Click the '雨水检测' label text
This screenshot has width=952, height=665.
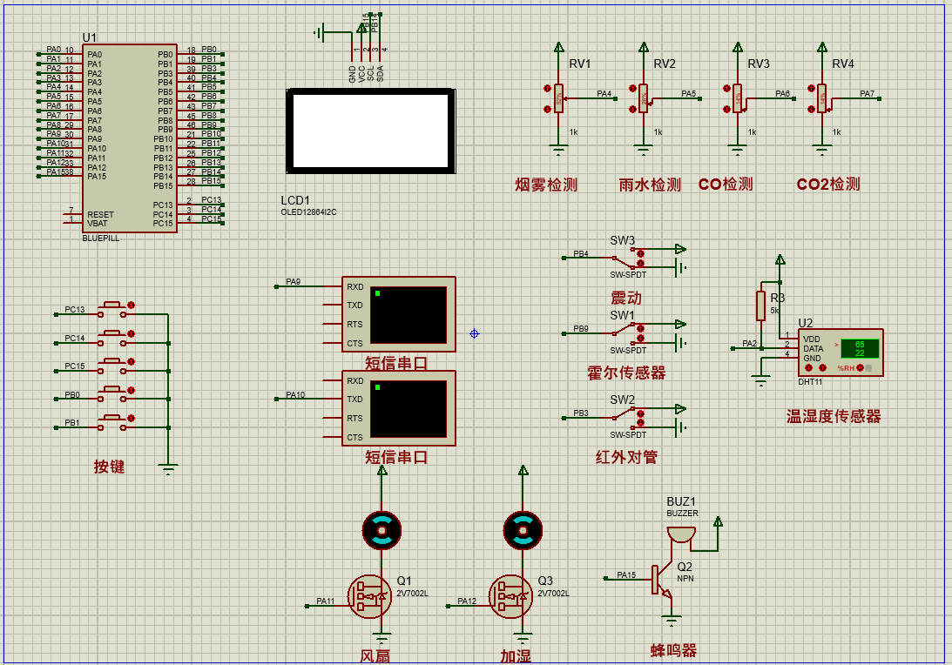pyautogui.click(x=650, y=185)
